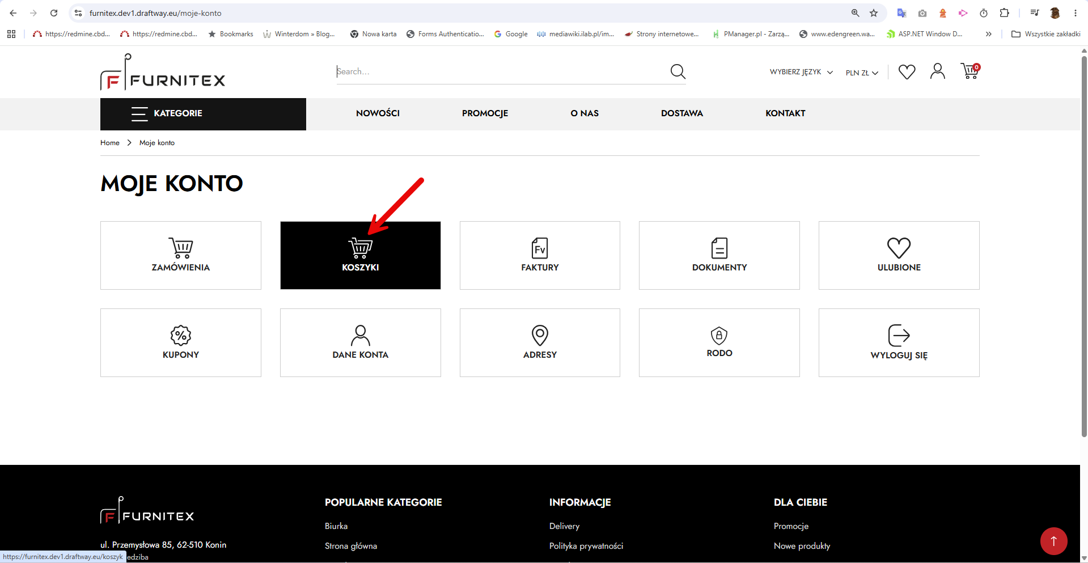Click the Home breadcrumb link

pyautogui.click(x=110, y=143)
